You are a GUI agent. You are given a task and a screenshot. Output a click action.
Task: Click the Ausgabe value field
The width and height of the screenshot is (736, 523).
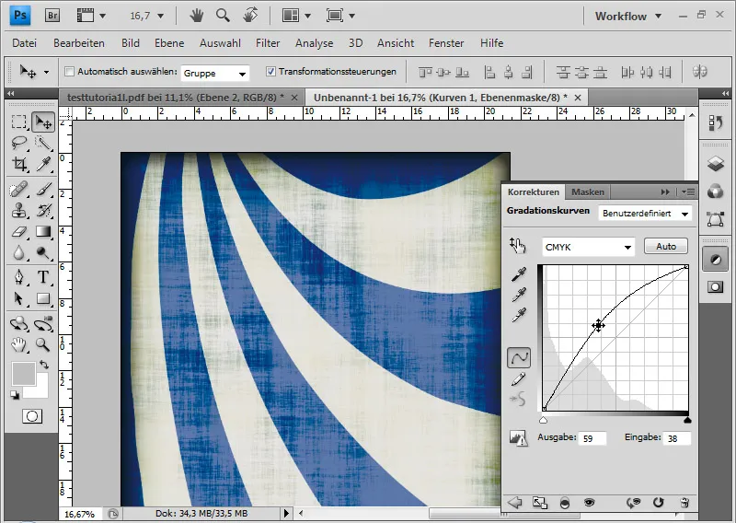592,438
